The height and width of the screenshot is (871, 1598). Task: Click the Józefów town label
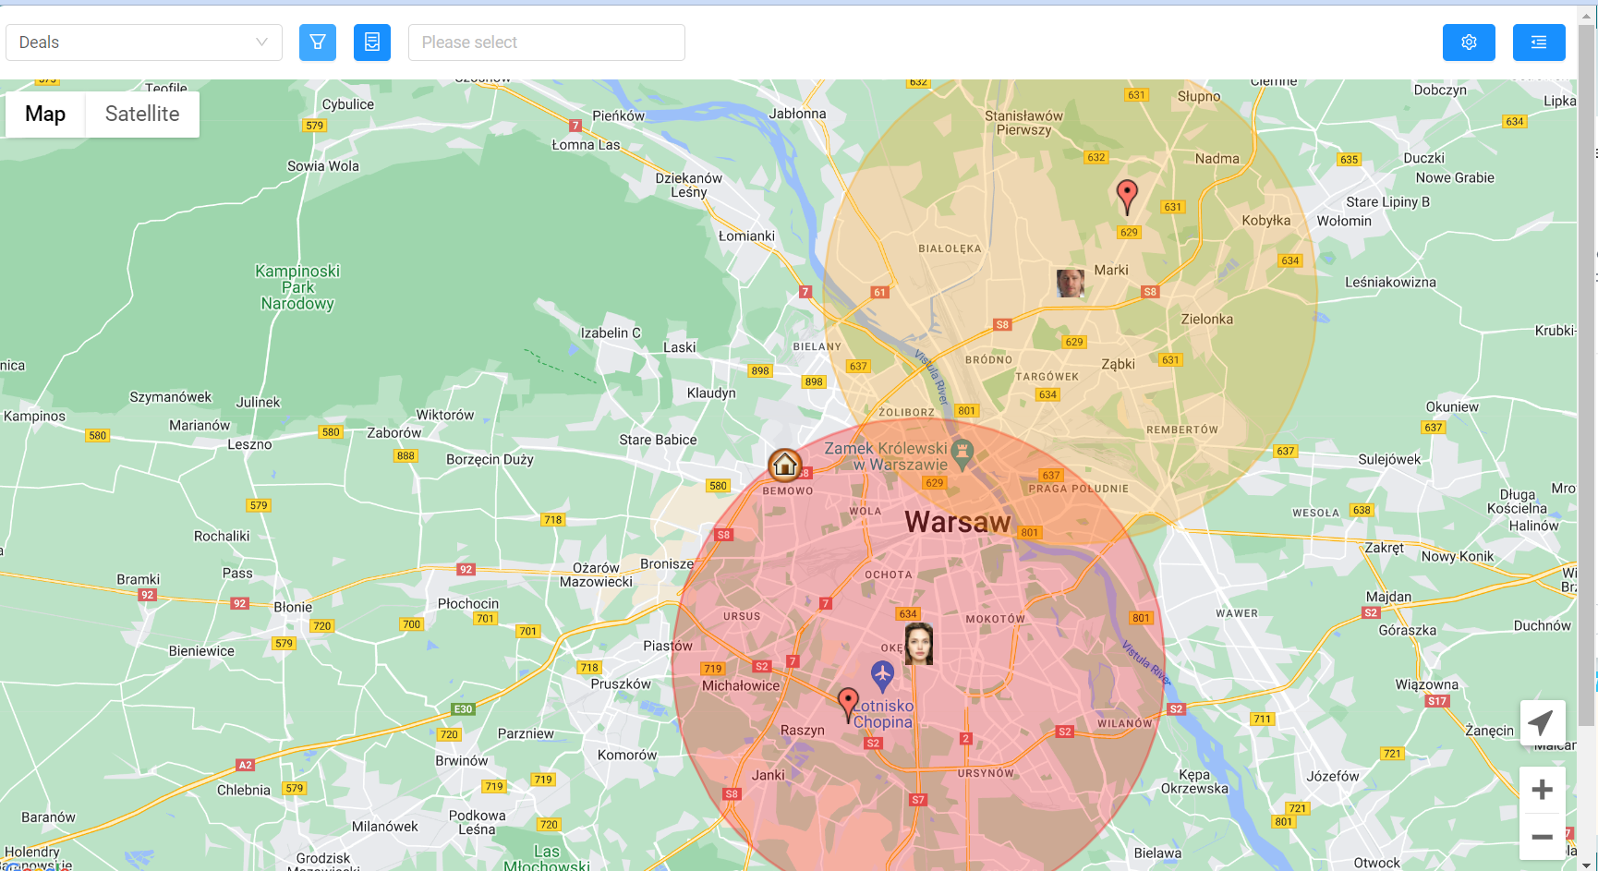coord(1332,776)
